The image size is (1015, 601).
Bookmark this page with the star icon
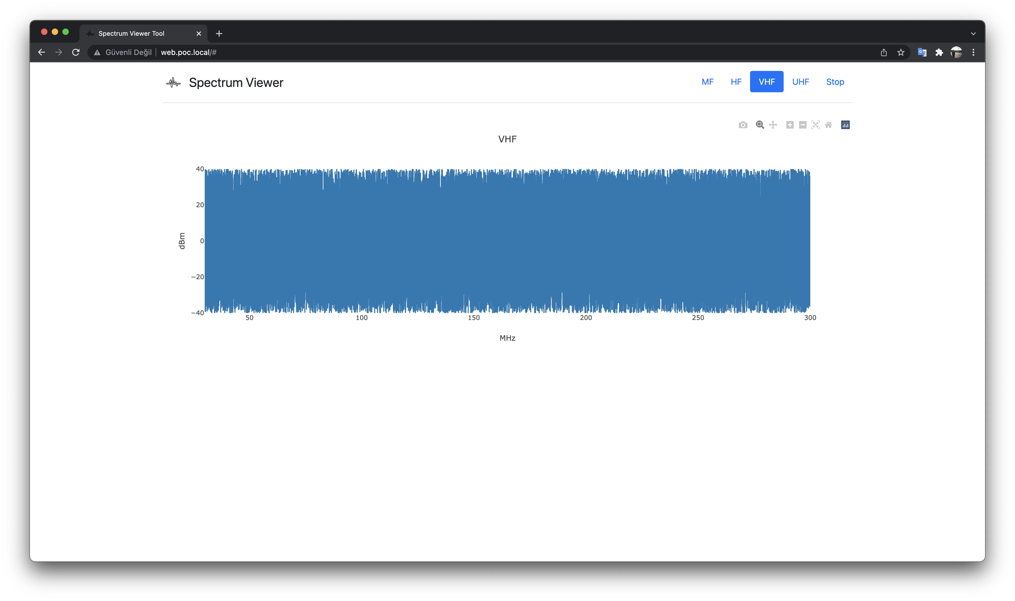(900, 52)
